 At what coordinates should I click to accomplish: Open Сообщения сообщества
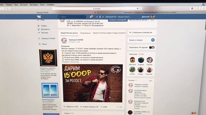(142, 33)
